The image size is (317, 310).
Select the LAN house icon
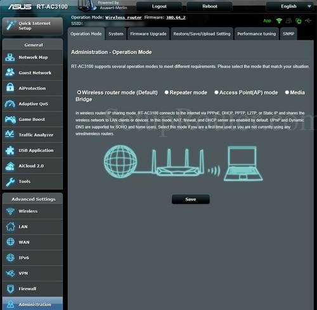(10, 226)
